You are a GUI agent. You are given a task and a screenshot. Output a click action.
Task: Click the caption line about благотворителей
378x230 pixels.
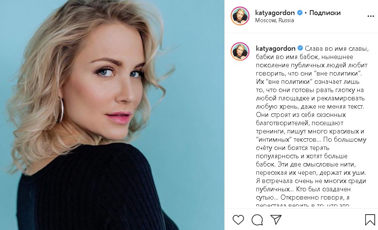(300, 123)
